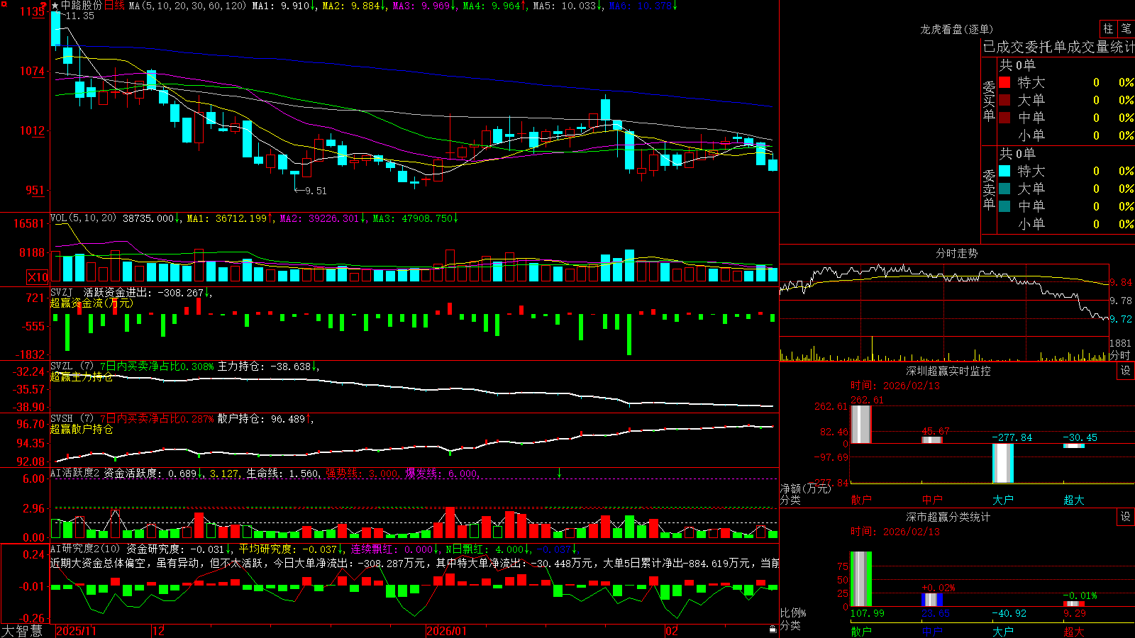Click the VOL(5,10,20) indicator label
Image resolution: width=1135 pixels, height=638 pixels.
[x=83, y=218]
